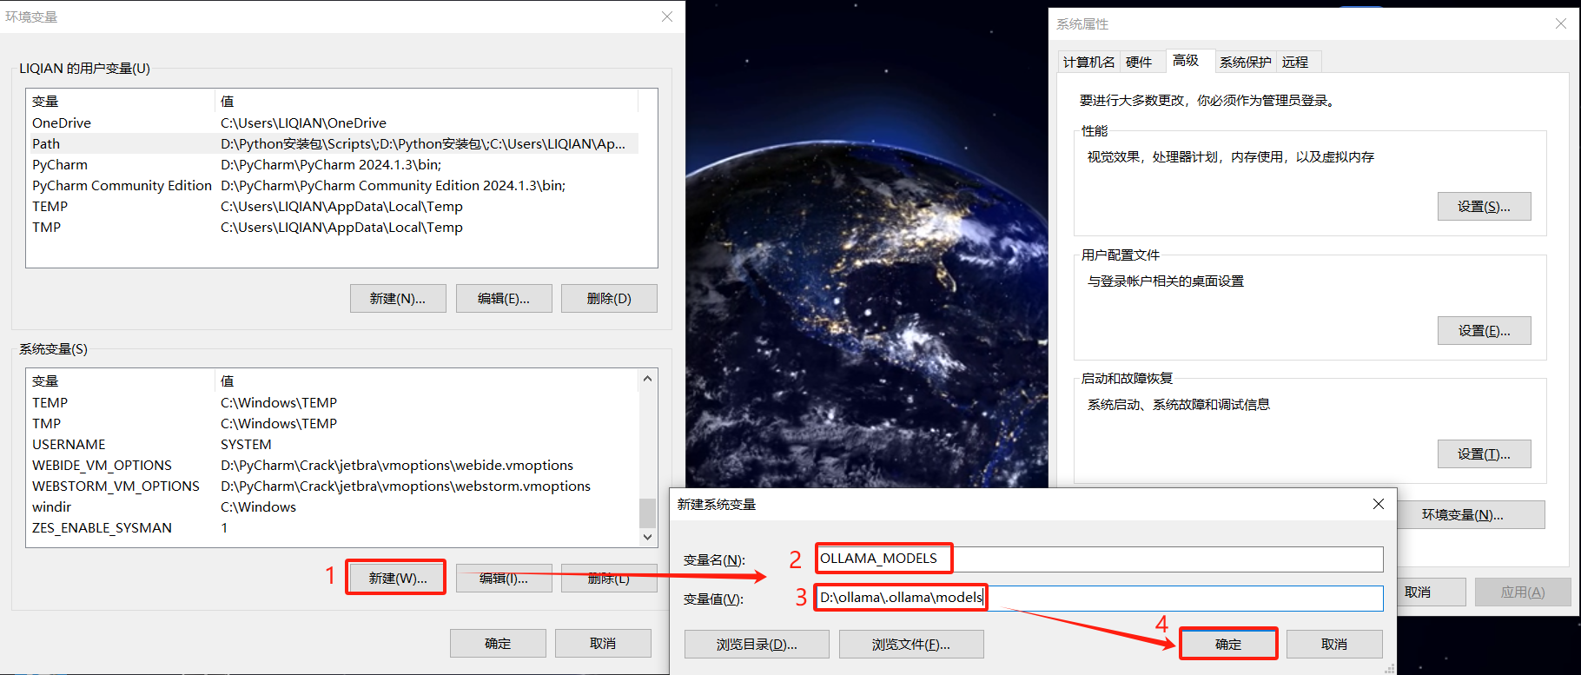
Task: Open the 系统保护 tab
Action: 1246,62
